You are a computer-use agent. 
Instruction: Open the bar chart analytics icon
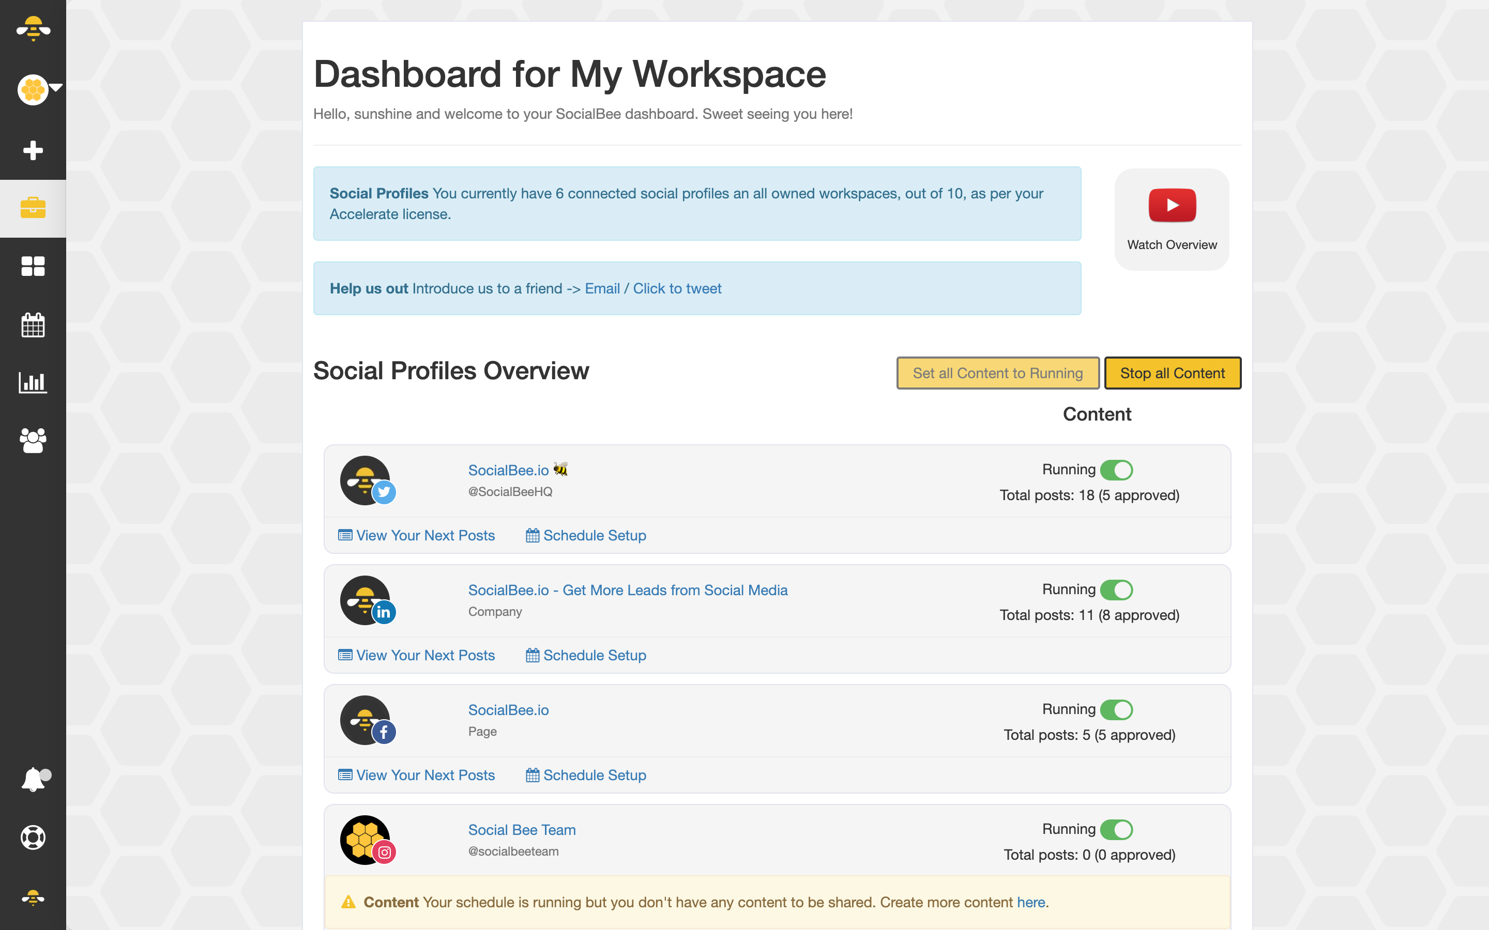coord(33,382)
